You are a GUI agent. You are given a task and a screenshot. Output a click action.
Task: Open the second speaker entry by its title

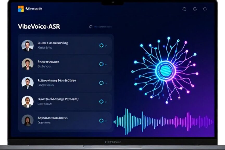pos(48,62)
